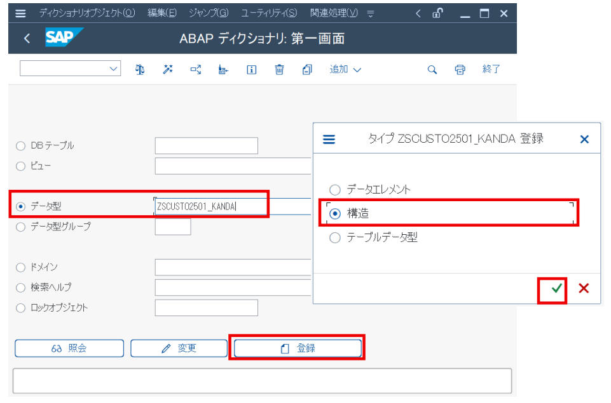Click the ビュー input field
The height and width of the screenshot is (403, 611).
233,166
